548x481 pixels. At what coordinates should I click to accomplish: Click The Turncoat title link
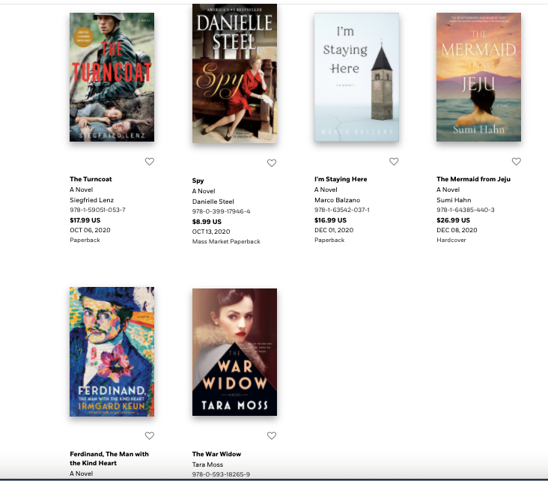(x=91, y=179)
